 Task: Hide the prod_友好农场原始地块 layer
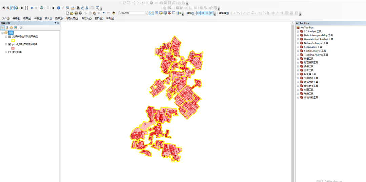pyautogui.click(x=10, y=44)
